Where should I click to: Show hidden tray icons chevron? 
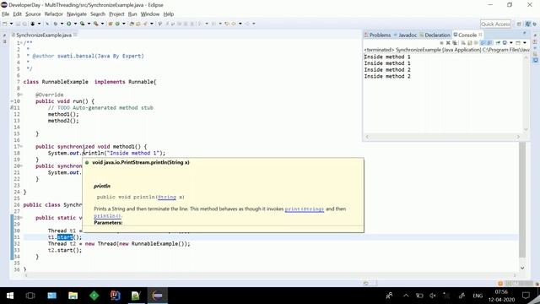(x=406, y=296)
